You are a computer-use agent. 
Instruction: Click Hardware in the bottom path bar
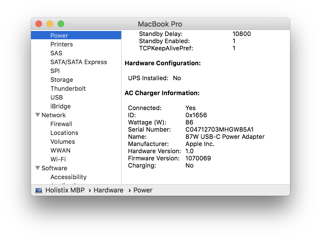pyautogui.click(x=108, y=190)
